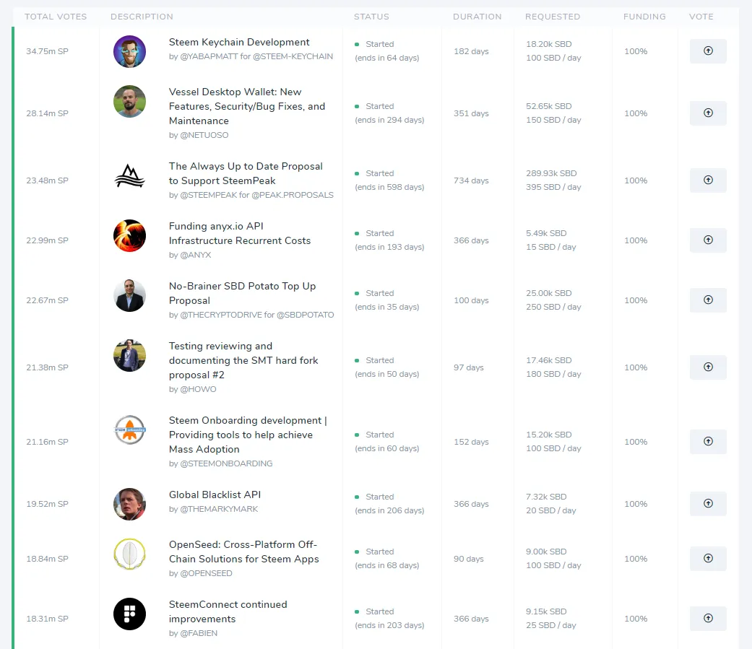
Task: Open the @THEMARKYMARK author byline
Action: click(x=213, y=508)
